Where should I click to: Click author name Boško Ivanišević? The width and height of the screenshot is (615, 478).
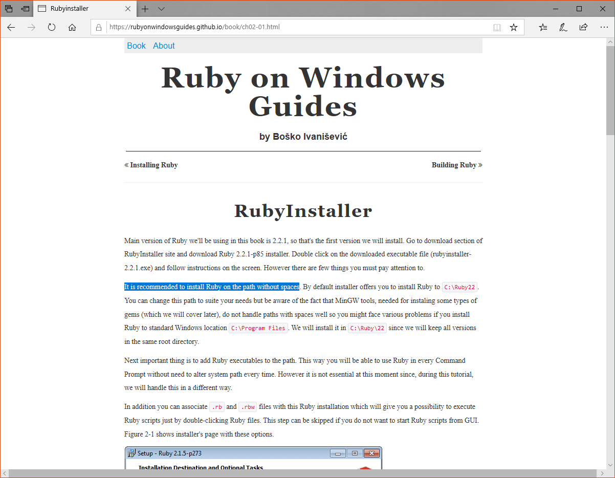point(310,137)
